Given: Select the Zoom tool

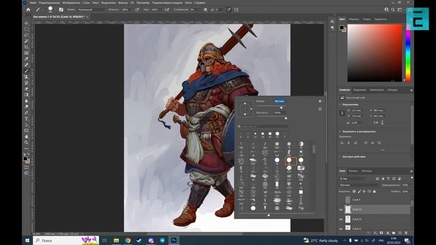Looking at the screenshot, I should coord(27,142).
